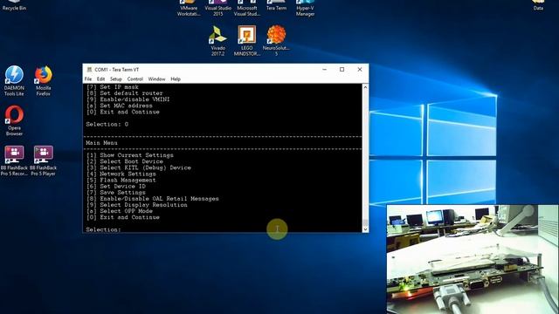Open Opera Browser shortcut
This screenshot has height=314, width=559.
[x=14, y=120]
